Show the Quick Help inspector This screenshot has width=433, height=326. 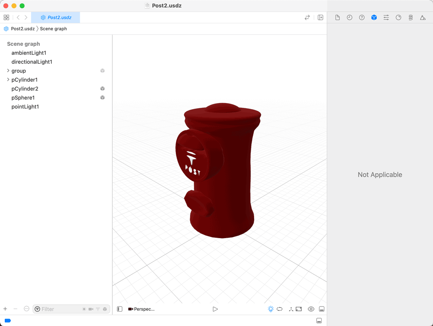coord(362,18)
